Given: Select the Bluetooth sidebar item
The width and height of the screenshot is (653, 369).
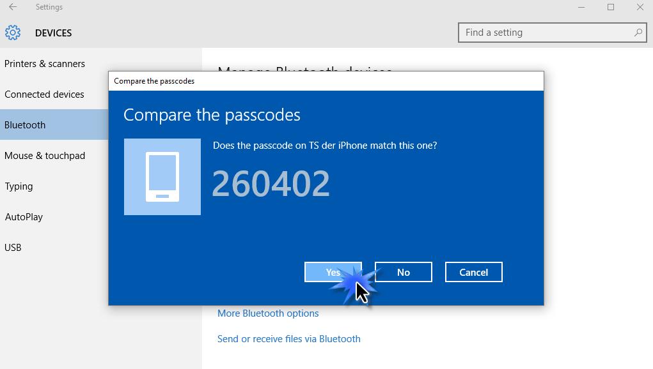Looking at the screenshot, I should point(54,124).
